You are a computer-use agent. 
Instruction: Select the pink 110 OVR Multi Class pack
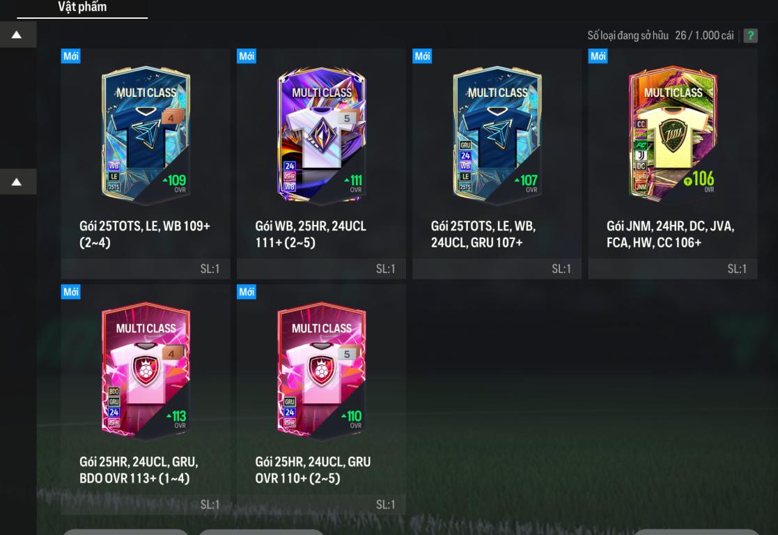(x=322, y=371)
